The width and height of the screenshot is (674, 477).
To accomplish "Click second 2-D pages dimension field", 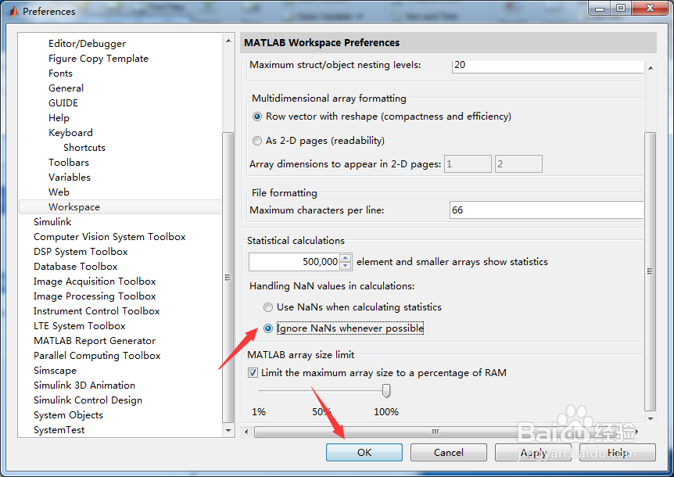I will point(518,164).
